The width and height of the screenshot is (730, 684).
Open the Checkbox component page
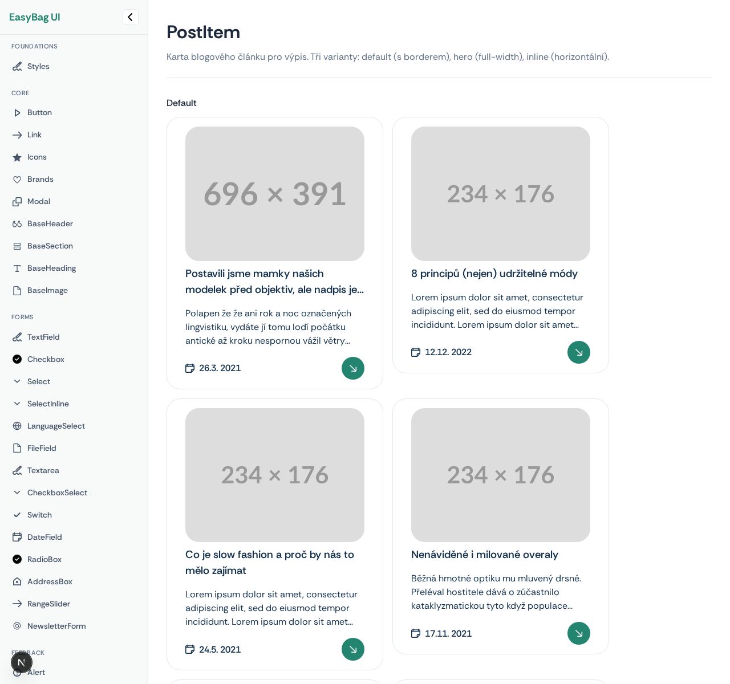click(46, 360)
